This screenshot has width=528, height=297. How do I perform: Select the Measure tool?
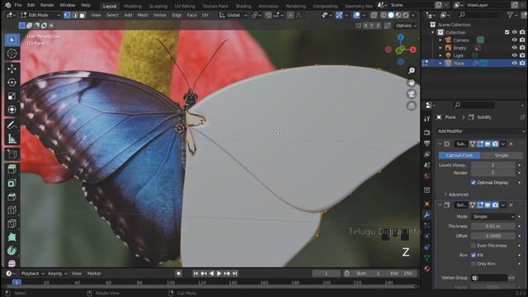tap(12, 139)
